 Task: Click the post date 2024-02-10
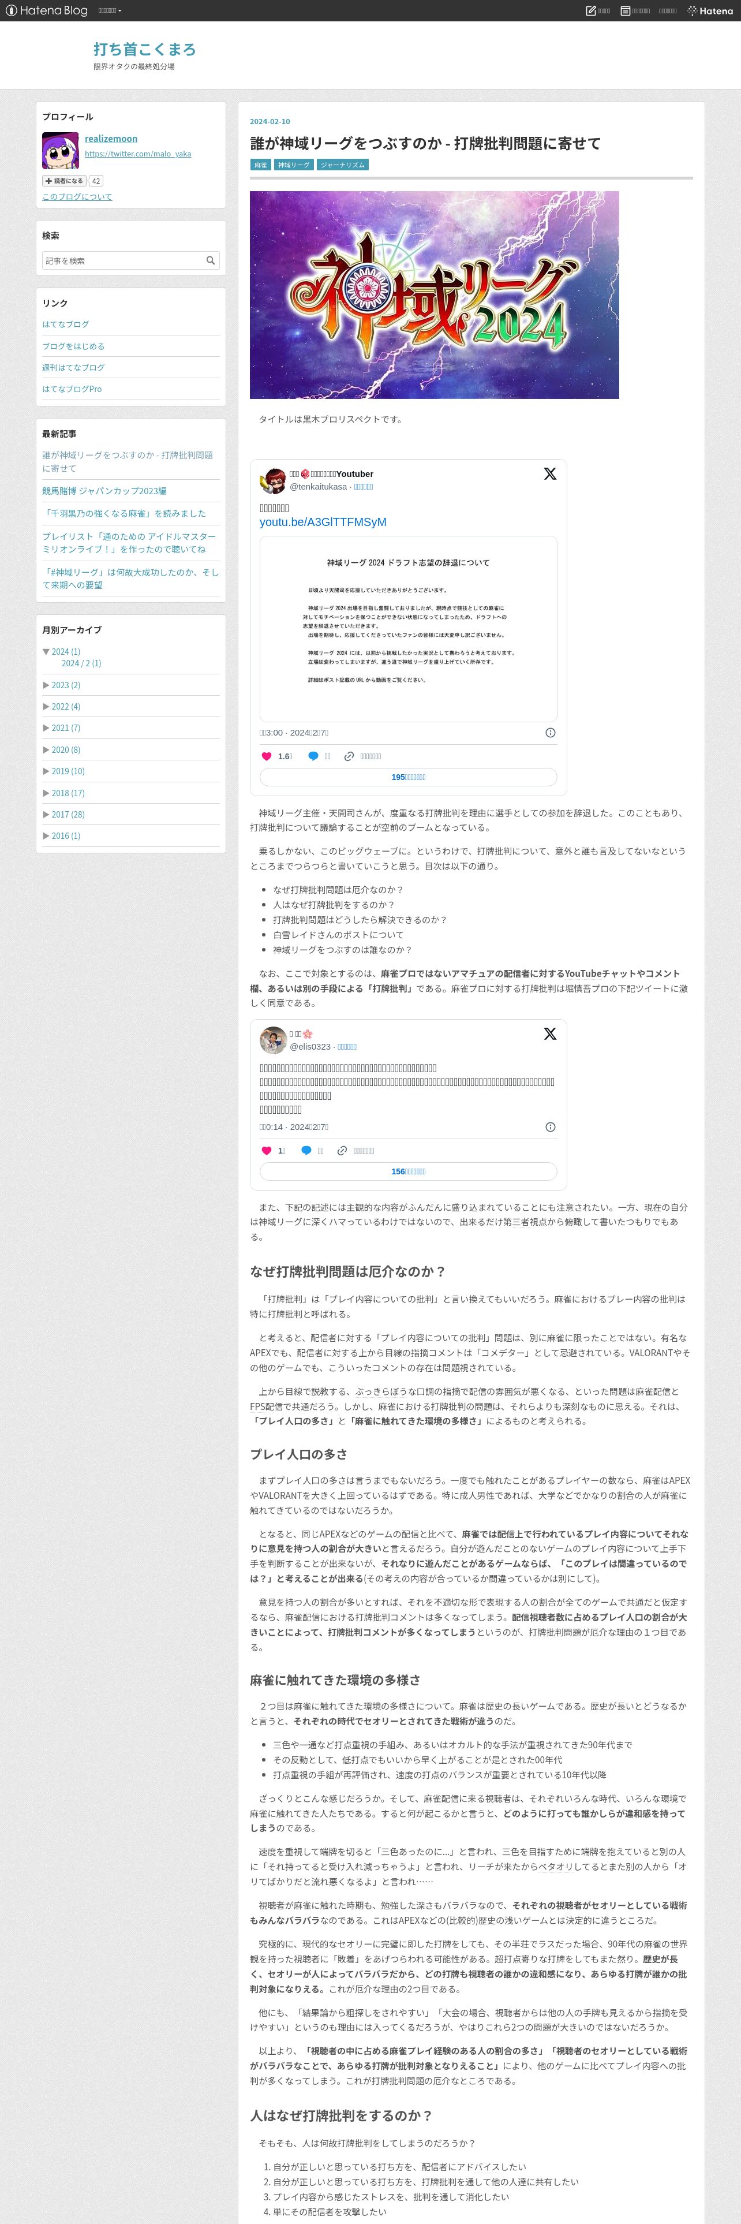point(270,122)
